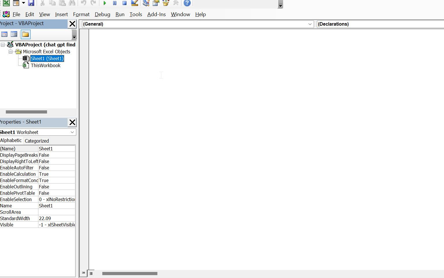Select ThisWorkbook in the project tree
The width and height of the screenshot is (444, 278).
tap(46, 65)
